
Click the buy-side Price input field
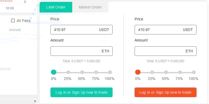[82, 30]
